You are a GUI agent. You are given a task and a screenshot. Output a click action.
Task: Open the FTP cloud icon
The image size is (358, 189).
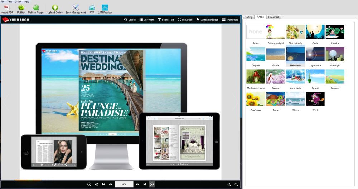[92, 8]
